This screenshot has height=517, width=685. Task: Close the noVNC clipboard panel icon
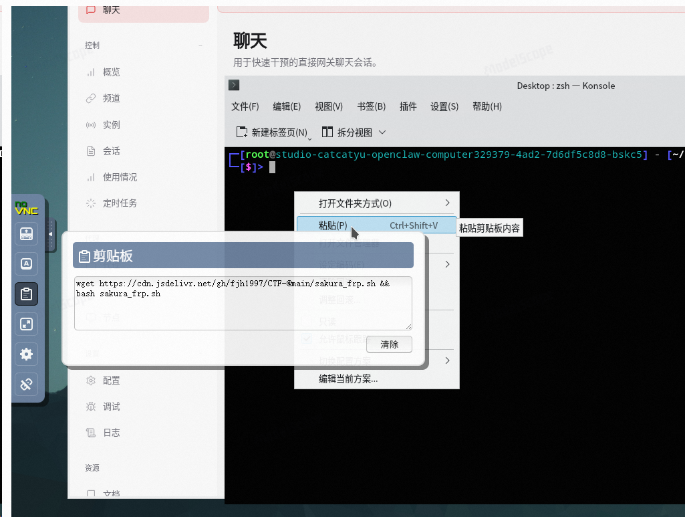pyautogui.click(x=26, y=294)
